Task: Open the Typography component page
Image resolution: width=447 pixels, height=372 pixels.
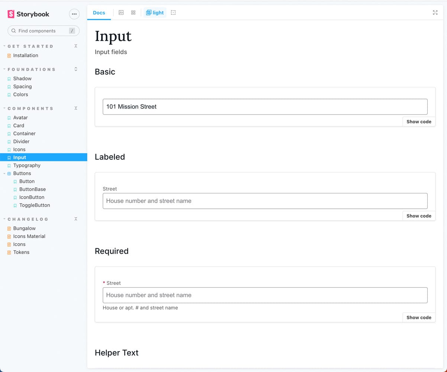Action: coord(27,166)
